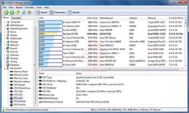Select the Software tree icon

pyautogui.click(x=8, y=55)
